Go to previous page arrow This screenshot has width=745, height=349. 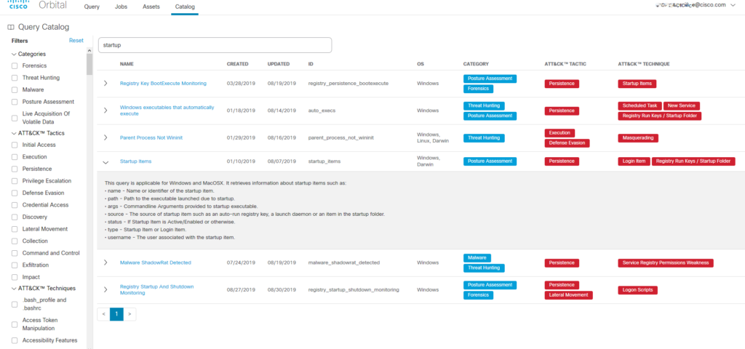(x=103, y=314)
